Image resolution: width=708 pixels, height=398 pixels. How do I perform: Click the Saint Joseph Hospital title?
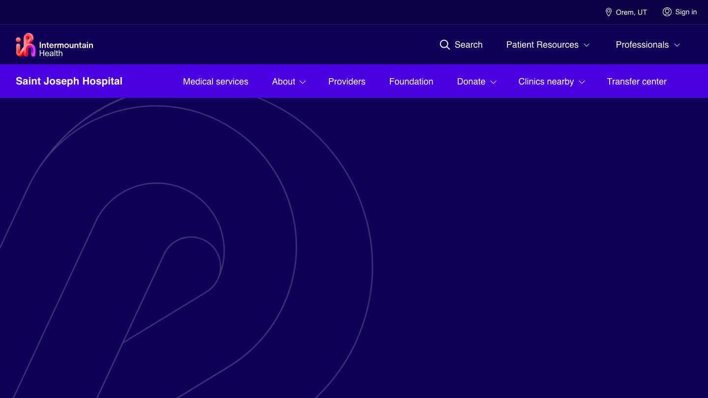click(69, 81)
